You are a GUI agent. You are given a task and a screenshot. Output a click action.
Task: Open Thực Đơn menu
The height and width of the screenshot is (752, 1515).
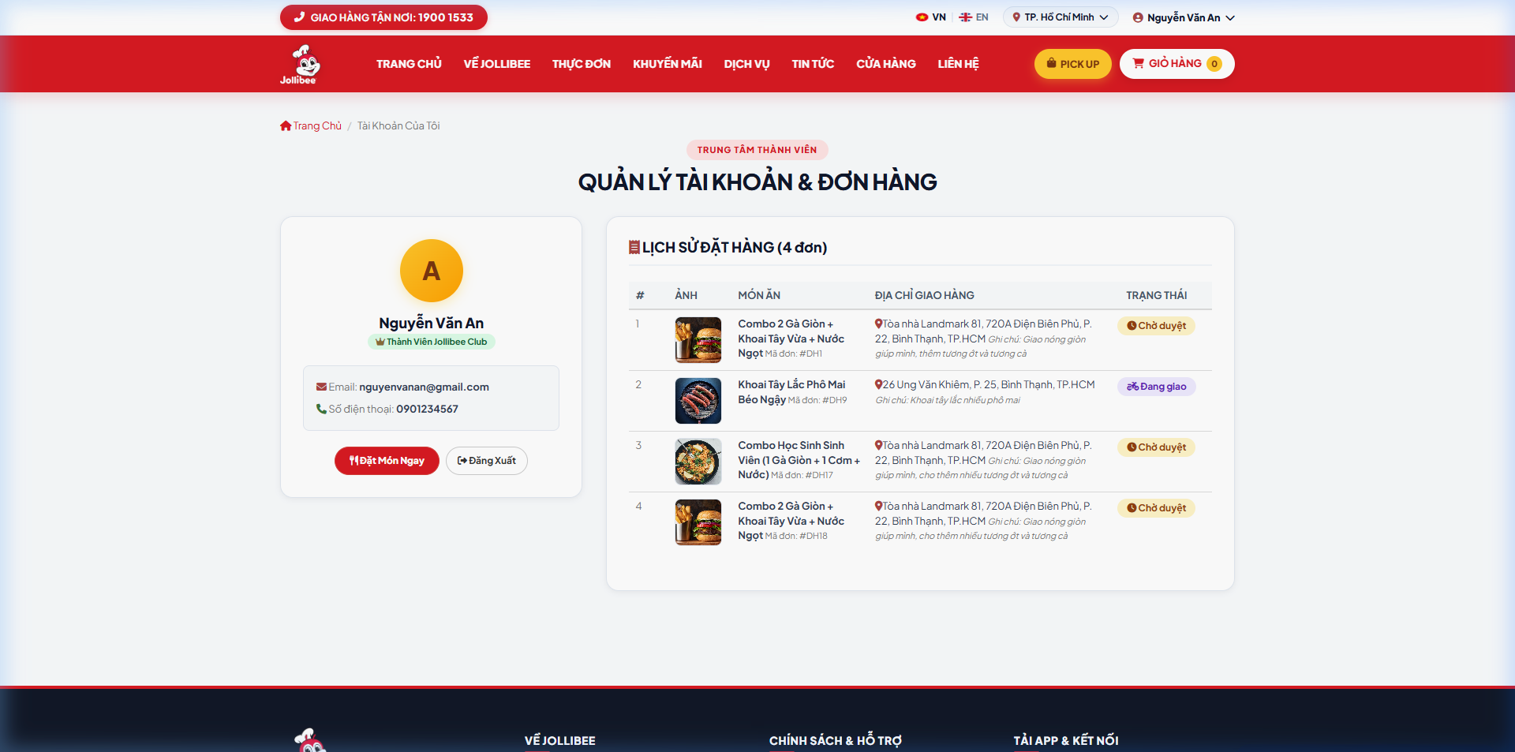tap(582, 64)
